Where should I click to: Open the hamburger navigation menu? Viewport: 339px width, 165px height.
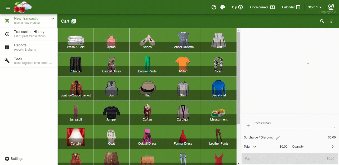tap(8, 7)
